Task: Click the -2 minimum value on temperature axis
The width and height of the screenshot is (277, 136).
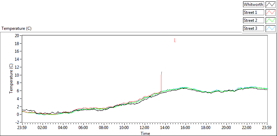Action: (17, 122)
